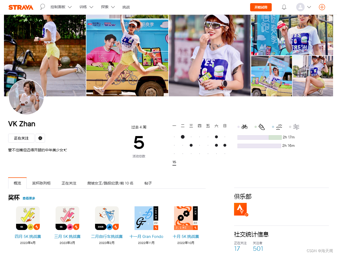The image size is (337, 255).
Task: Select the other-sports activity filter icon
Action: coord(296,127)
